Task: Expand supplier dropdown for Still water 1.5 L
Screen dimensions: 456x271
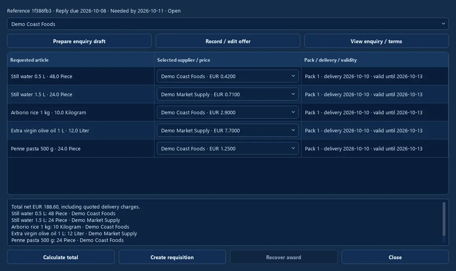Action: (x=228, y=94)
